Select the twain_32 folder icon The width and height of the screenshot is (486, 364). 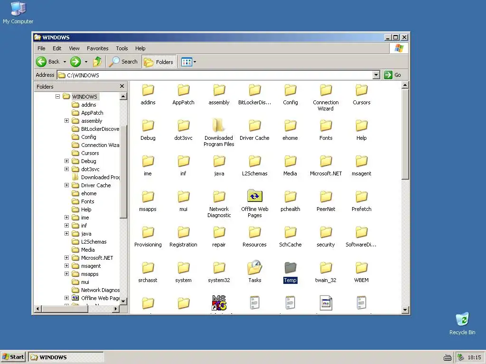click(x=326, y=267)
